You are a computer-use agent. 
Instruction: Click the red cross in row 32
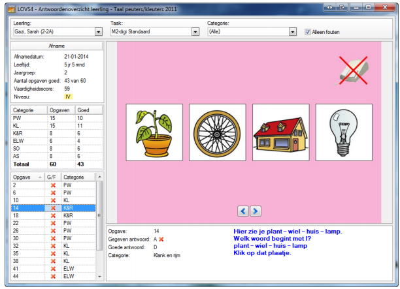tap(53, 246)
